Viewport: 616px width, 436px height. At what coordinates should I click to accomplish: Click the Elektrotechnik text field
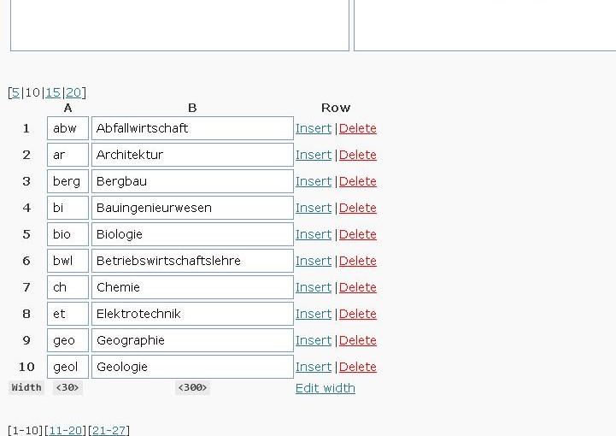coord(192,314)
